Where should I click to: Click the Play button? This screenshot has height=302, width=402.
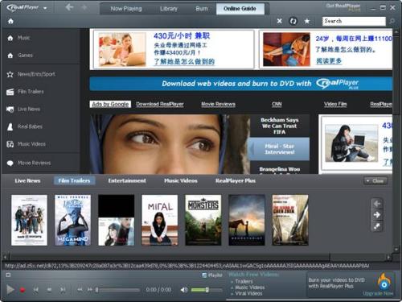click(x=10, y=289)
